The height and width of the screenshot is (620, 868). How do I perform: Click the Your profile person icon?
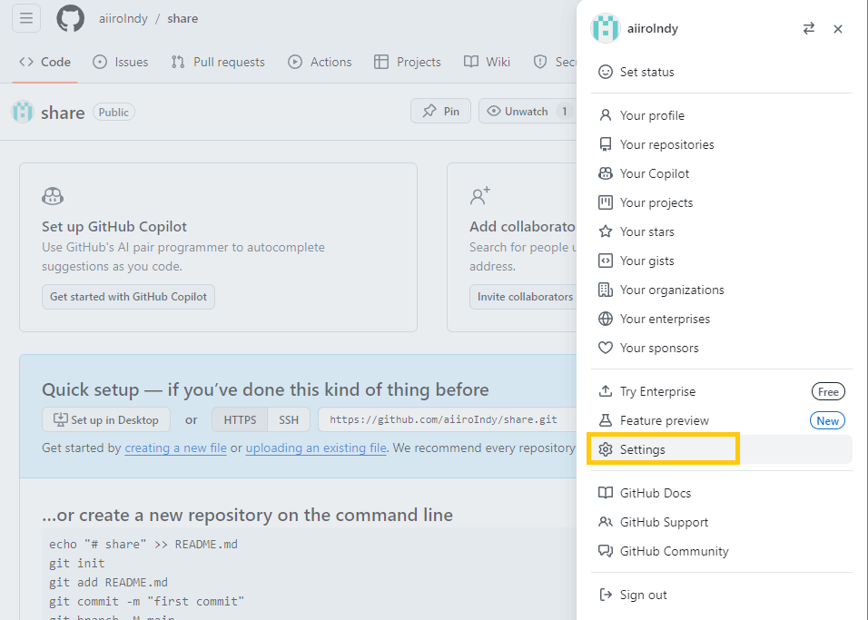[606, 115]
